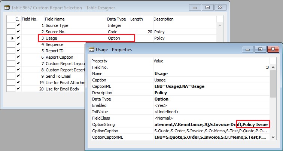The width and height of the screenshot is (283, 151).
Task: Maximize the Table Designer window
Action: coord(207,6)
